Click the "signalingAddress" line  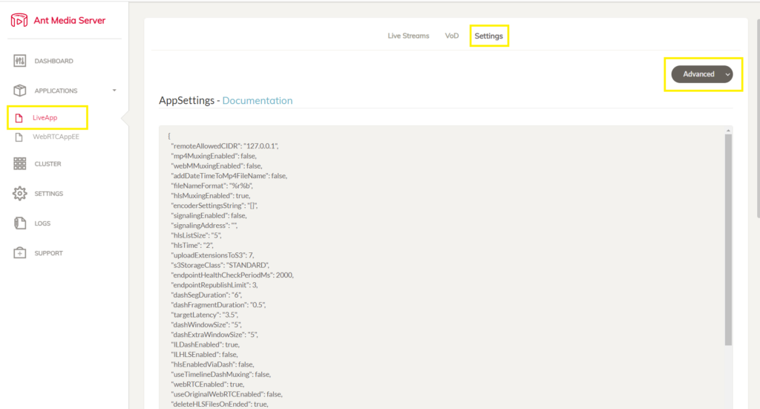[x=204, y=226]
